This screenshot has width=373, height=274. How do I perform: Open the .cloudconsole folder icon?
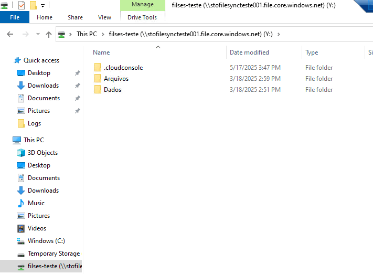click(x=98, y=68)
